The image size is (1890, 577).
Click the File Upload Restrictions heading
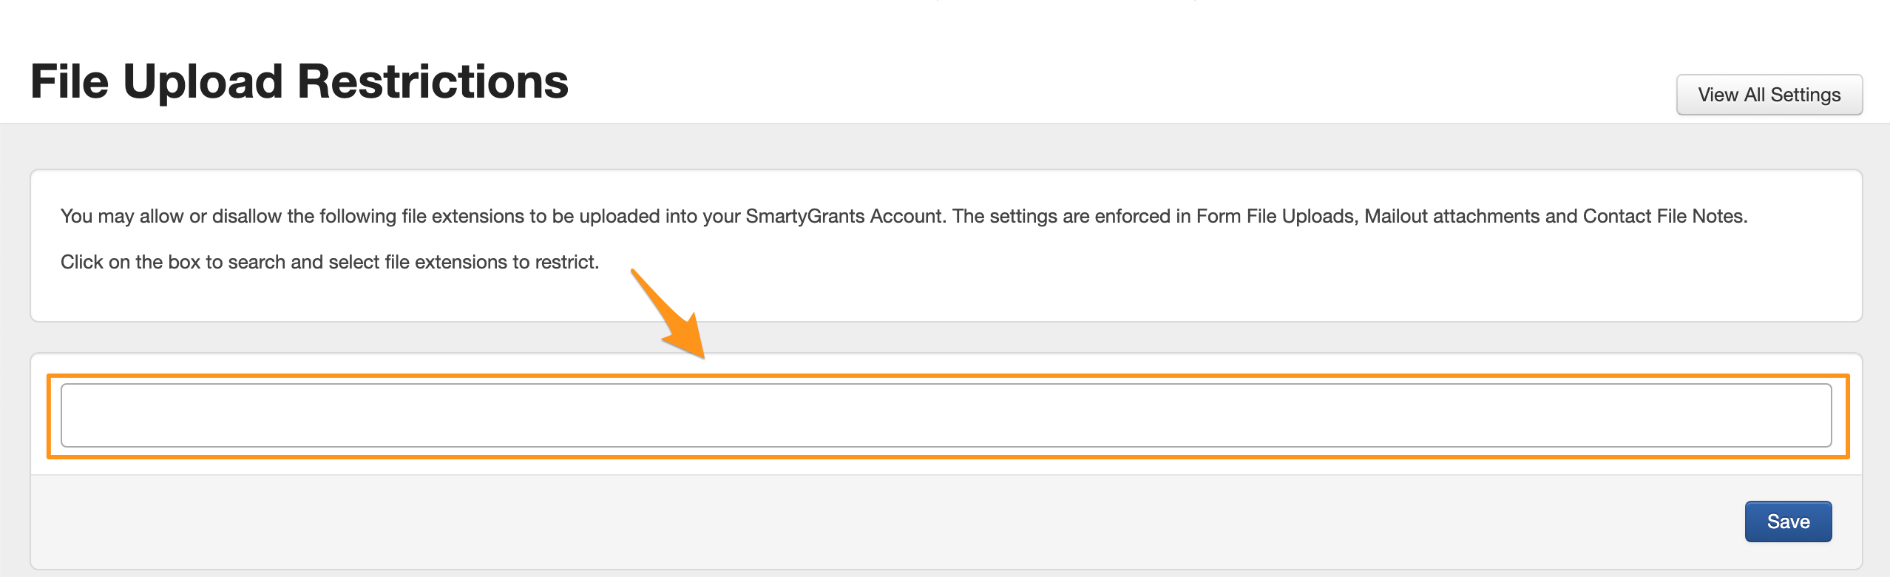299,81
